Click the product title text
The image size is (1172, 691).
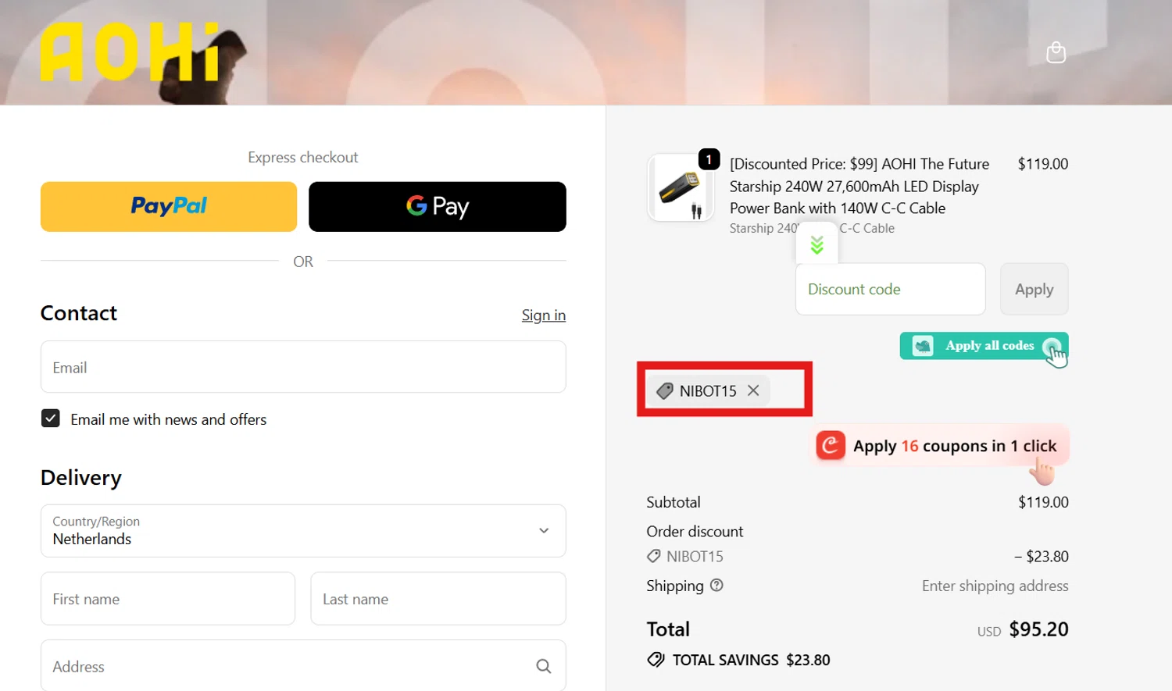(x=859, y=186)
